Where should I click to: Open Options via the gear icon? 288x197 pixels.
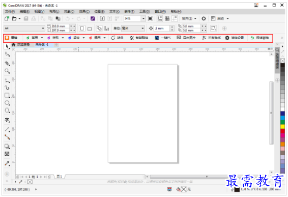(204, 18)
